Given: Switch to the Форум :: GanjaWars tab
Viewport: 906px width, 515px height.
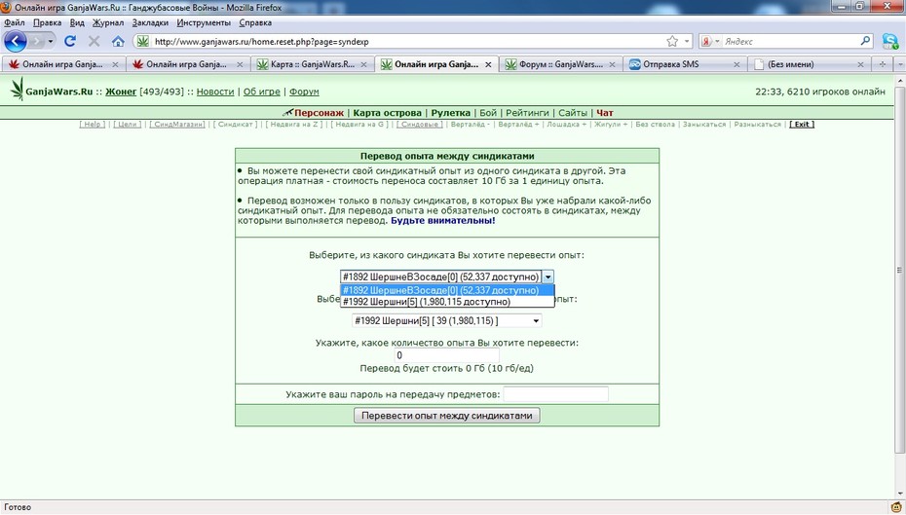Looking at the screenshot, I should pyautogui.click(x=560, y=64).
